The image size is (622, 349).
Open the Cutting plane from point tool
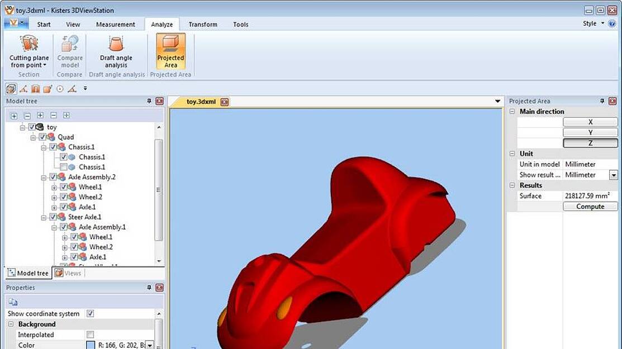[29, 51]
